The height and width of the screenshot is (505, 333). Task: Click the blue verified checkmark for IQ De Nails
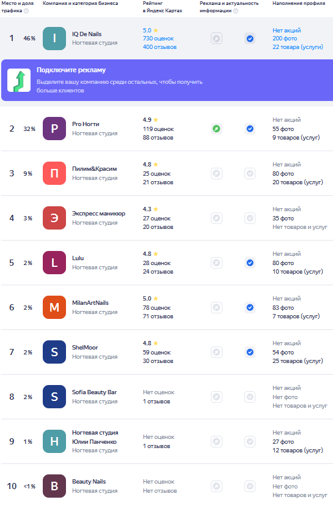[x=250, y=39]
